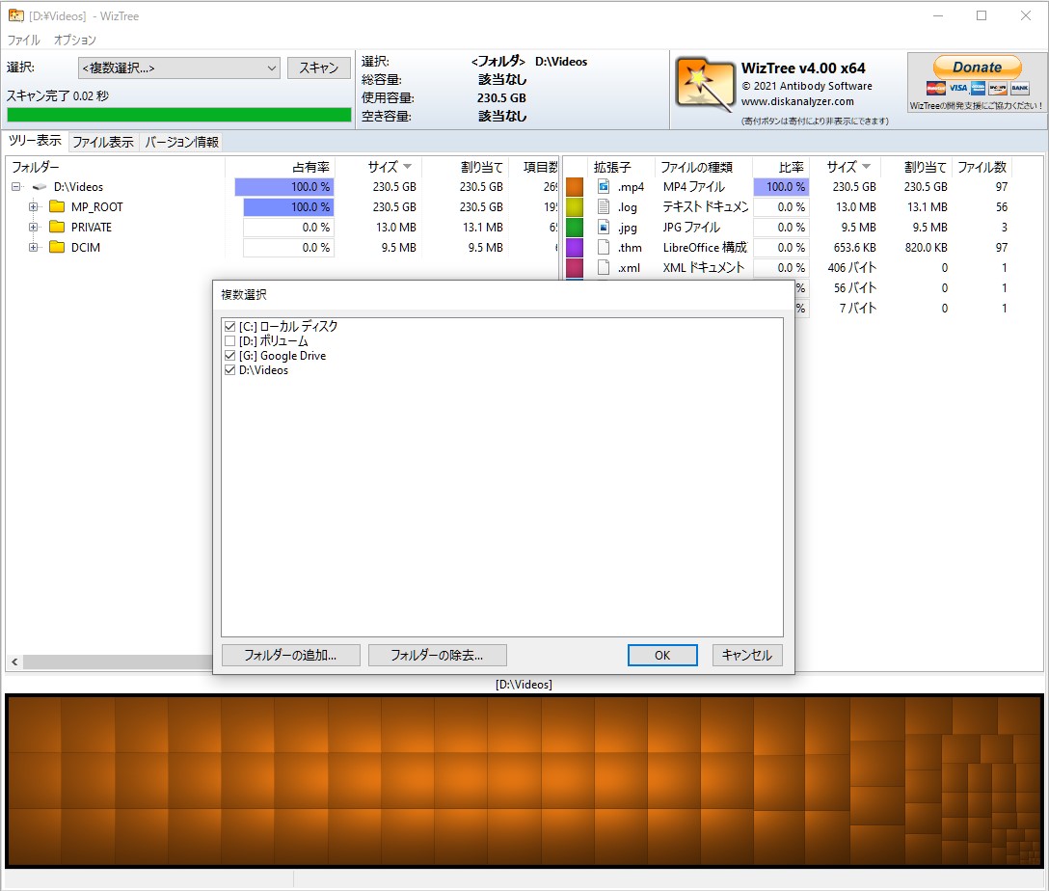The height and width of the screenshot is (891, 1049).
Task: Click the WizTree title bar app icon
Action: tap(16, 15)
